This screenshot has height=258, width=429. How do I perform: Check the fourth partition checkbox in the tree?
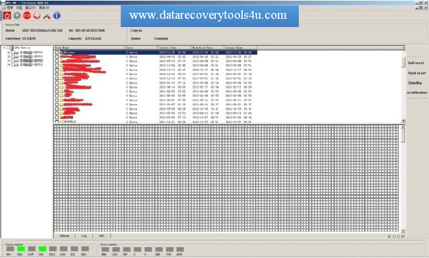tap(13, 65)
